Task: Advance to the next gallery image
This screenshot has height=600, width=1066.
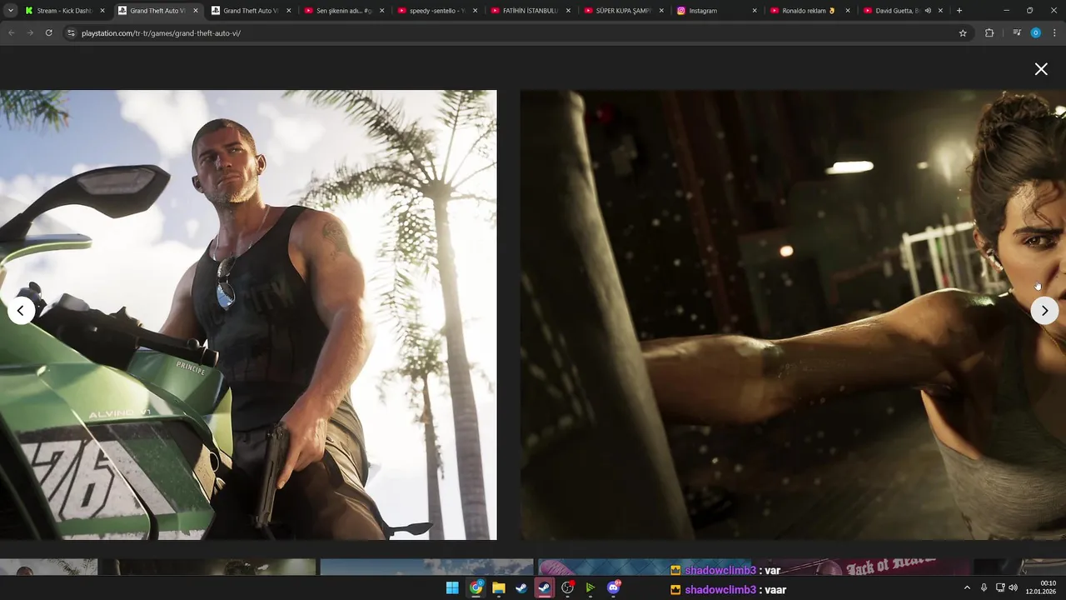Action: coord(1044,311)
